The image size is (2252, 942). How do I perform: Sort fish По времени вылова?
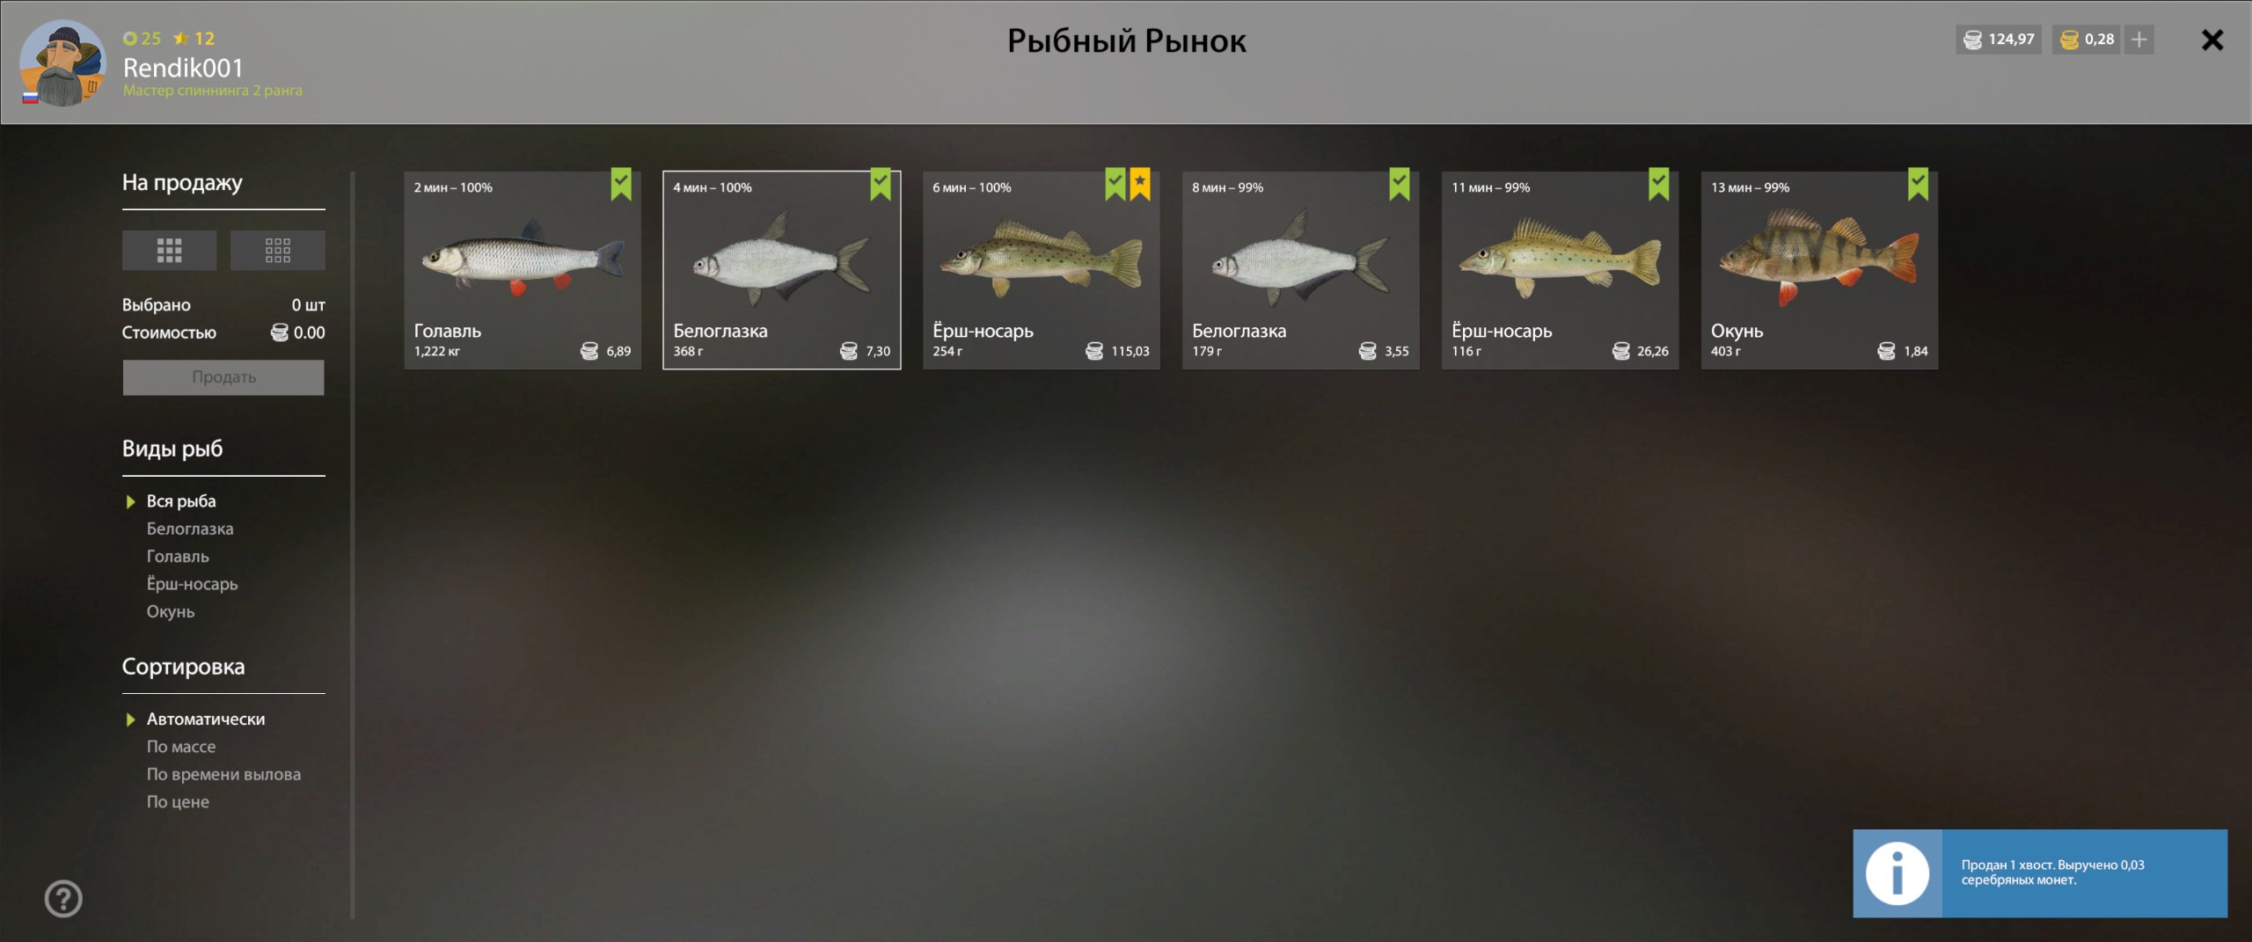[223, 774]
